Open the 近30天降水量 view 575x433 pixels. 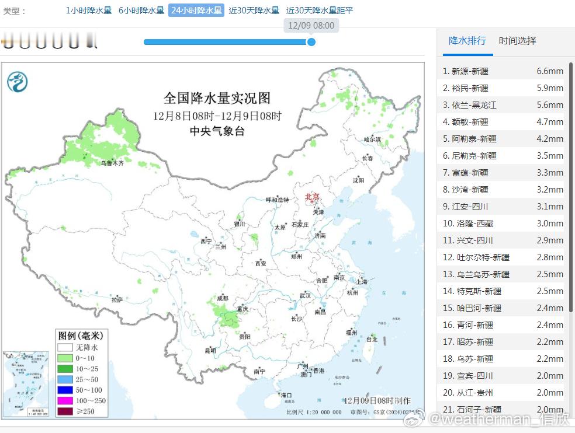click(254, 10)
